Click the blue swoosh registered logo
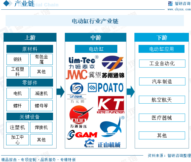 [111, 126]
